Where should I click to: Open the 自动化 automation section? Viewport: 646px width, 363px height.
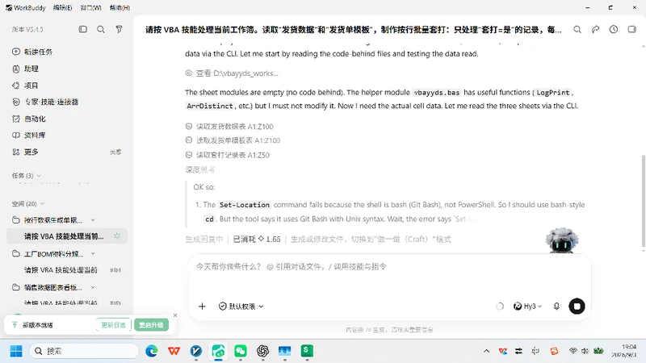[x=29, y=119]
